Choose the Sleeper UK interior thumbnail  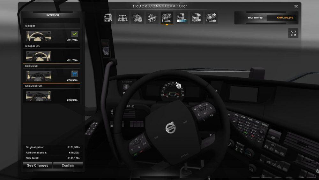(x=39, y=56)
